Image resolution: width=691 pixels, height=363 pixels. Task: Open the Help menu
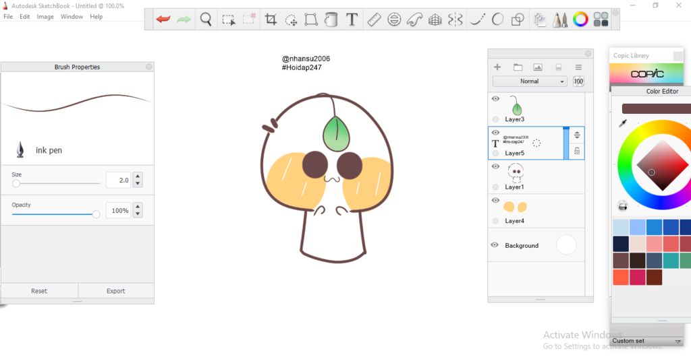(x=96, y=17)
